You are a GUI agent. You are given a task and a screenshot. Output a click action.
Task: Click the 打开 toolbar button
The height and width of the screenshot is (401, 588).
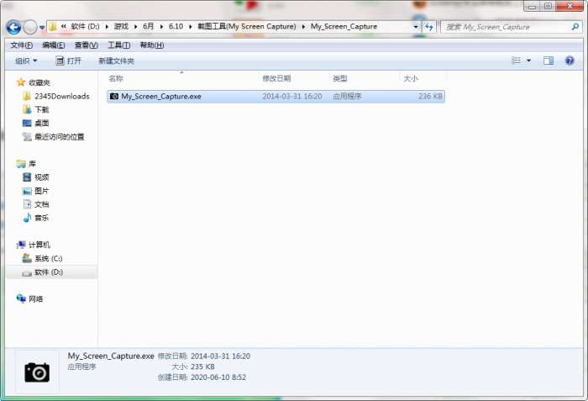(68, 61)
